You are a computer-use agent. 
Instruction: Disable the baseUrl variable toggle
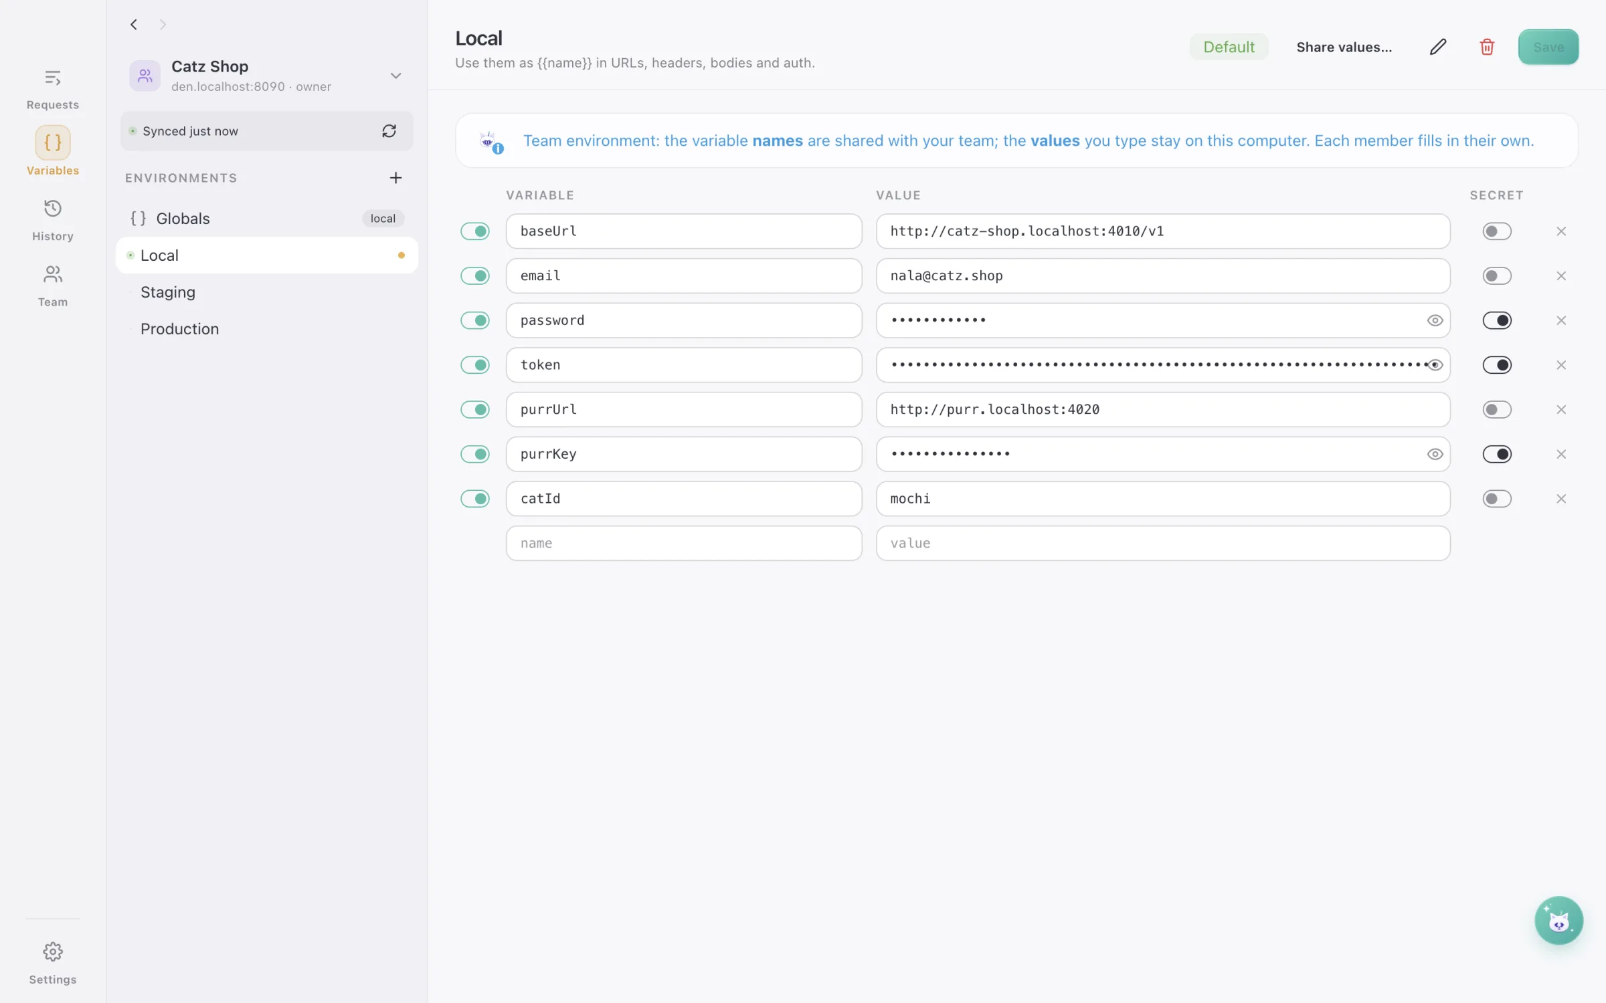pyautogui.click(x=475, y=231)
